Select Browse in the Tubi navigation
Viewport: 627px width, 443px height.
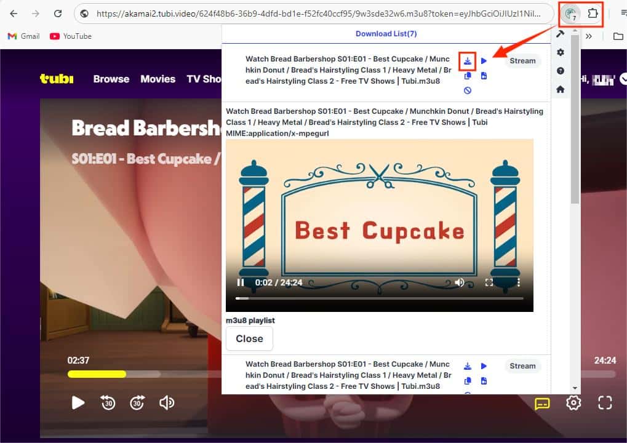pos(111,79)
